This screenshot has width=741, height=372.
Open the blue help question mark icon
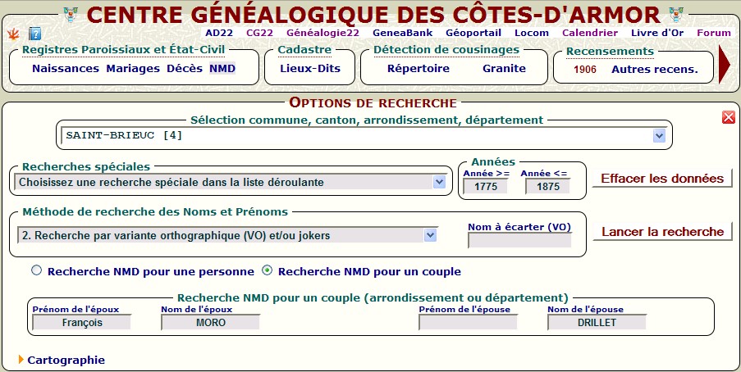35,34
